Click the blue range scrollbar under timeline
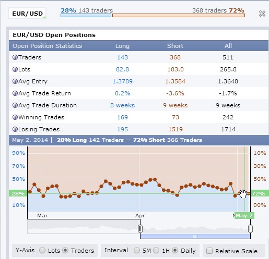Viewport: 269px width, 259px height. (x=195, y=236)
